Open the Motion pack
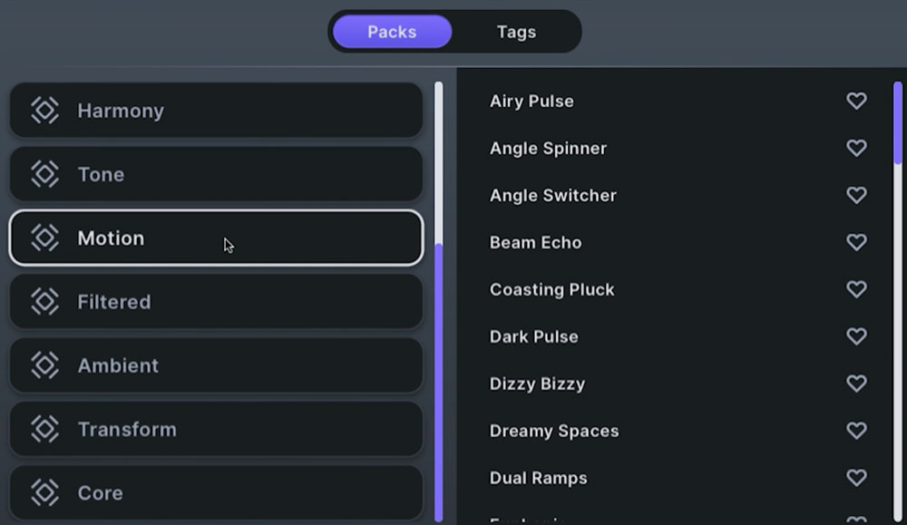 pyautogui.click(x=216, y=238)
